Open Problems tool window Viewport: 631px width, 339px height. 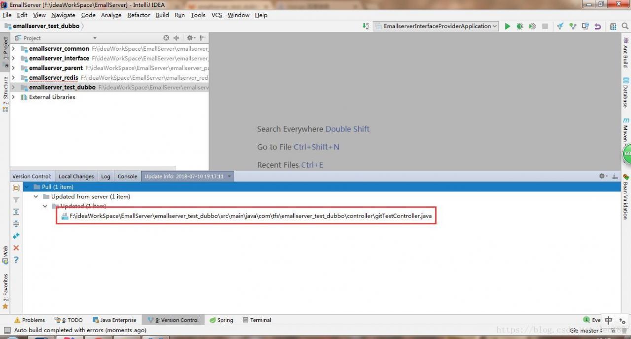pos(30,320)
